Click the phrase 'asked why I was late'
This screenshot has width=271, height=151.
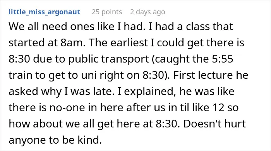tap(61, 91)
